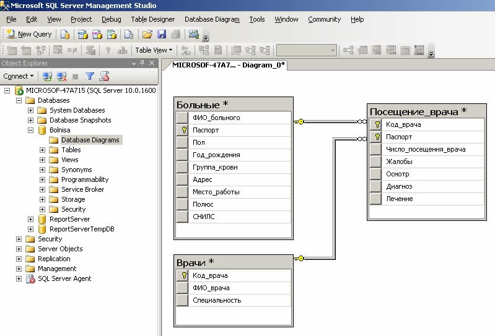Click the Add Related Tables icon
This screenshot has height=336, width=495.
[41, 50]
